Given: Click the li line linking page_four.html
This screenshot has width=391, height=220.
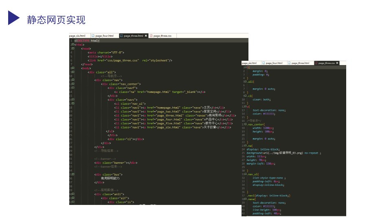Looking at the screenshot, I should pos(174,119).
